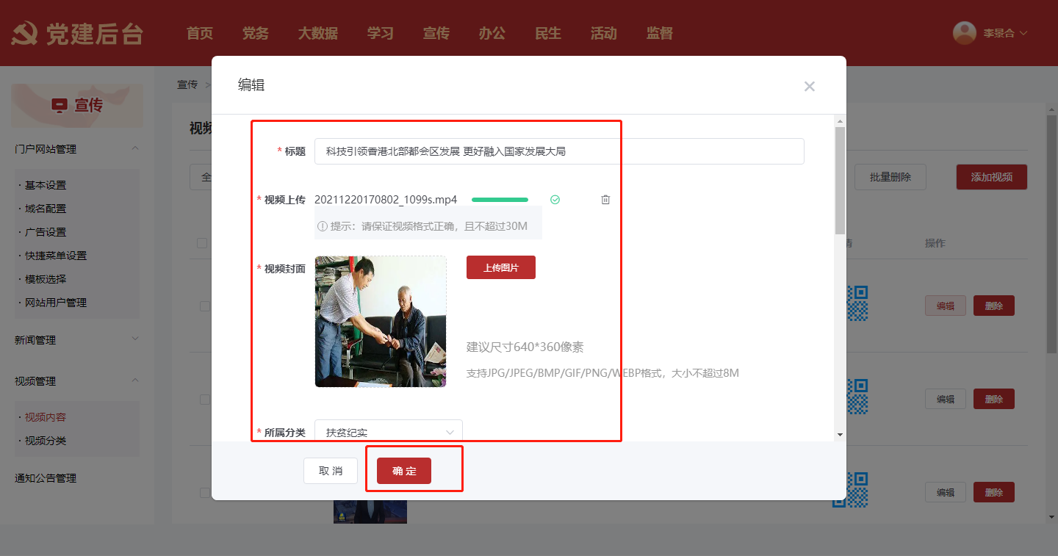Open the 大数据 top menu

click(x=317, y=33)
